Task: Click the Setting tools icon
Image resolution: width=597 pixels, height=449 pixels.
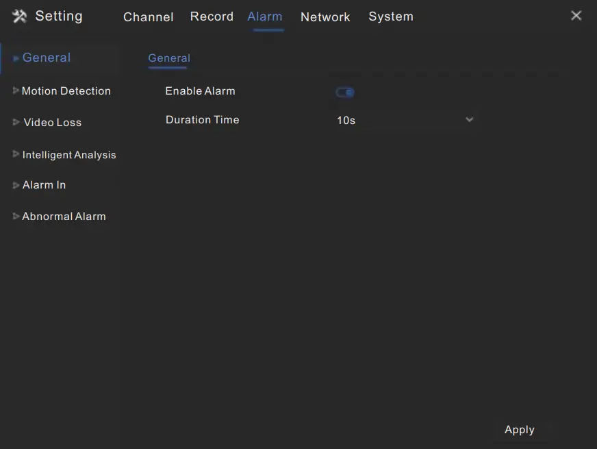Action: (x=20, y=16)
